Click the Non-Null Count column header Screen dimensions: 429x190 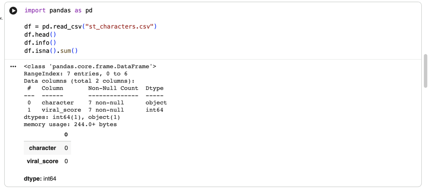113,88
